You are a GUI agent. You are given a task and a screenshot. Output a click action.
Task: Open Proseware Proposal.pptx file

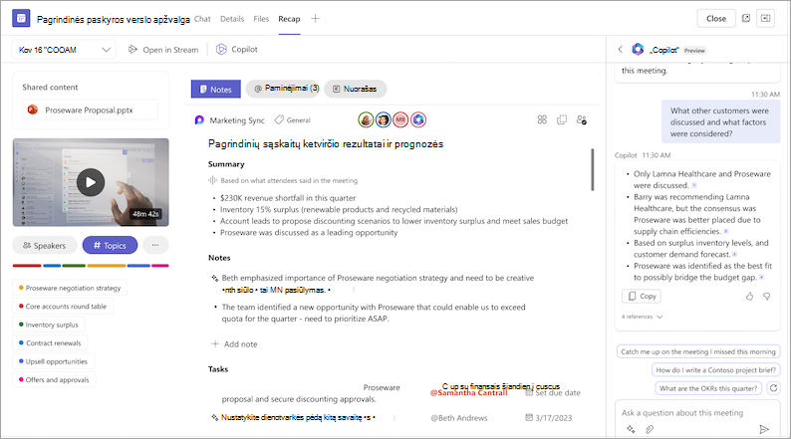90,110
